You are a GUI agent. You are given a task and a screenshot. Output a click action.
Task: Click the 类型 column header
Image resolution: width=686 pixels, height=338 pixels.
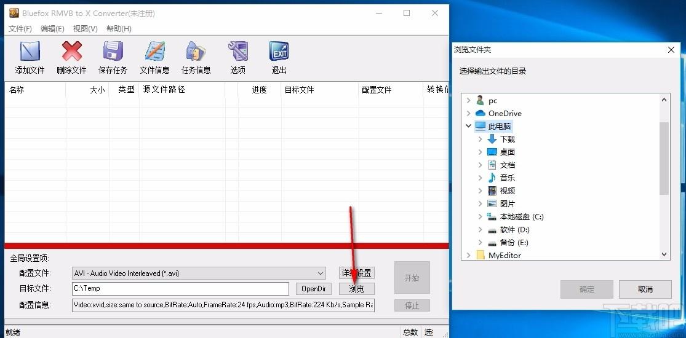pyautogui.click(x=124, y=90)
